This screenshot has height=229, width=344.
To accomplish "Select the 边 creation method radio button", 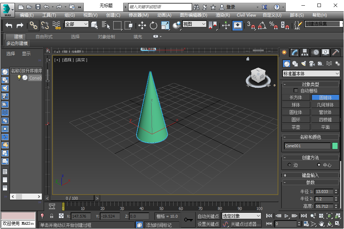I will [290, 165].
